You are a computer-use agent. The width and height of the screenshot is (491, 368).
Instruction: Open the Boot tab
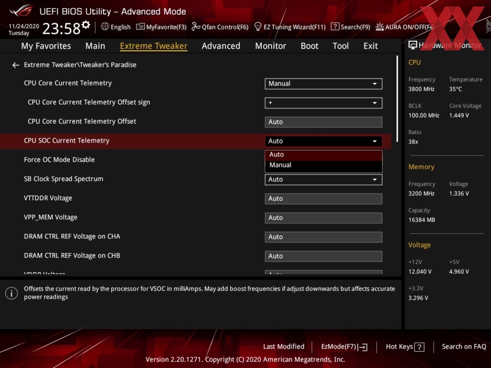[x=309, y=46]
